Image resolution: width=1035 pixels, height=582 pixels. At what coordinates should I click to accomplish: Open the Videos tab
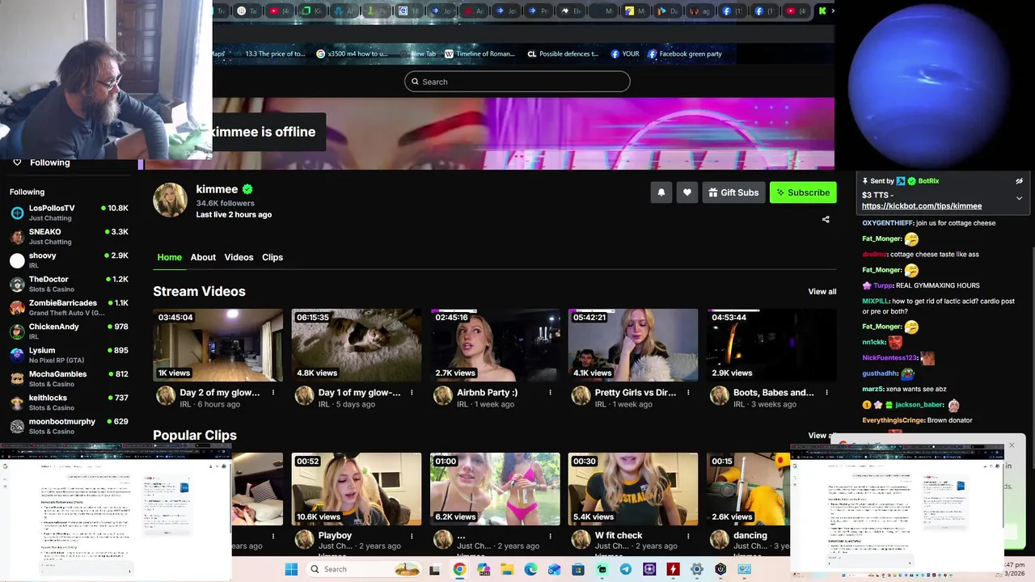(x=239, y=257)
